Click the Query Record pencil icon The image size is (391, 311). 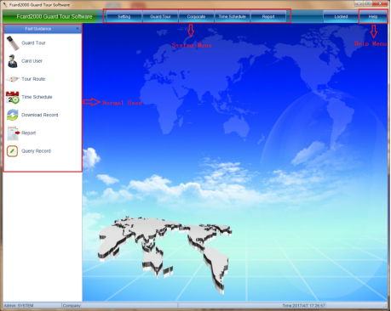coord(12,151)
